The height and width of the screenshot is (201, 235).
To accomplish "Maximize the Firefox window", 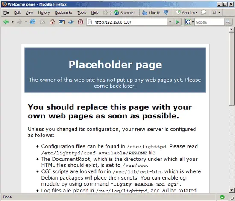I will pyautogui.click(x=225, y=4).
